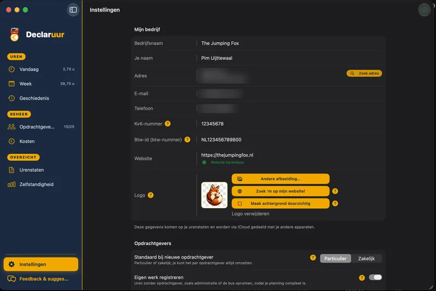Viewport: 436px width, 291px height.
Task: Open Geschiedenis in sidebar
Action: [41, 98]
